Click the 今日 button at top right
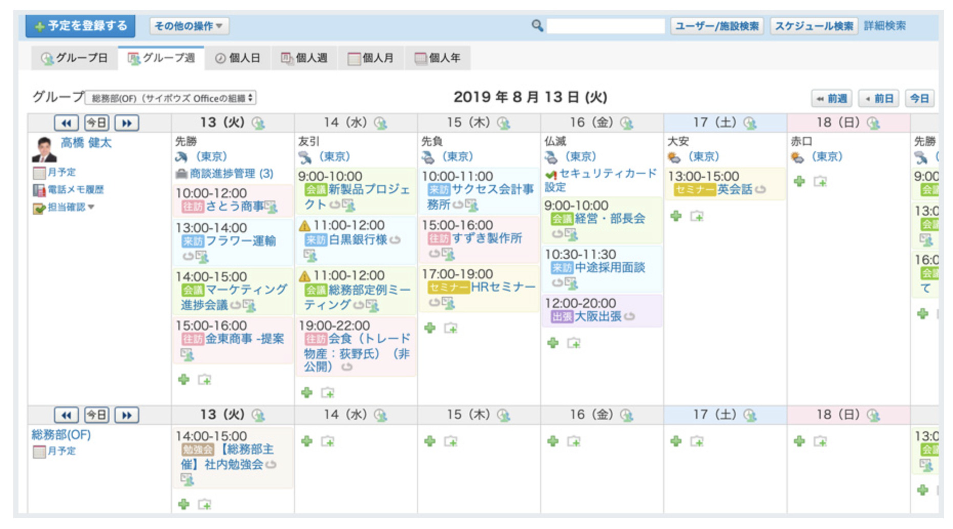This screenshot has width=953, height=529. click(x=919, y=98)
